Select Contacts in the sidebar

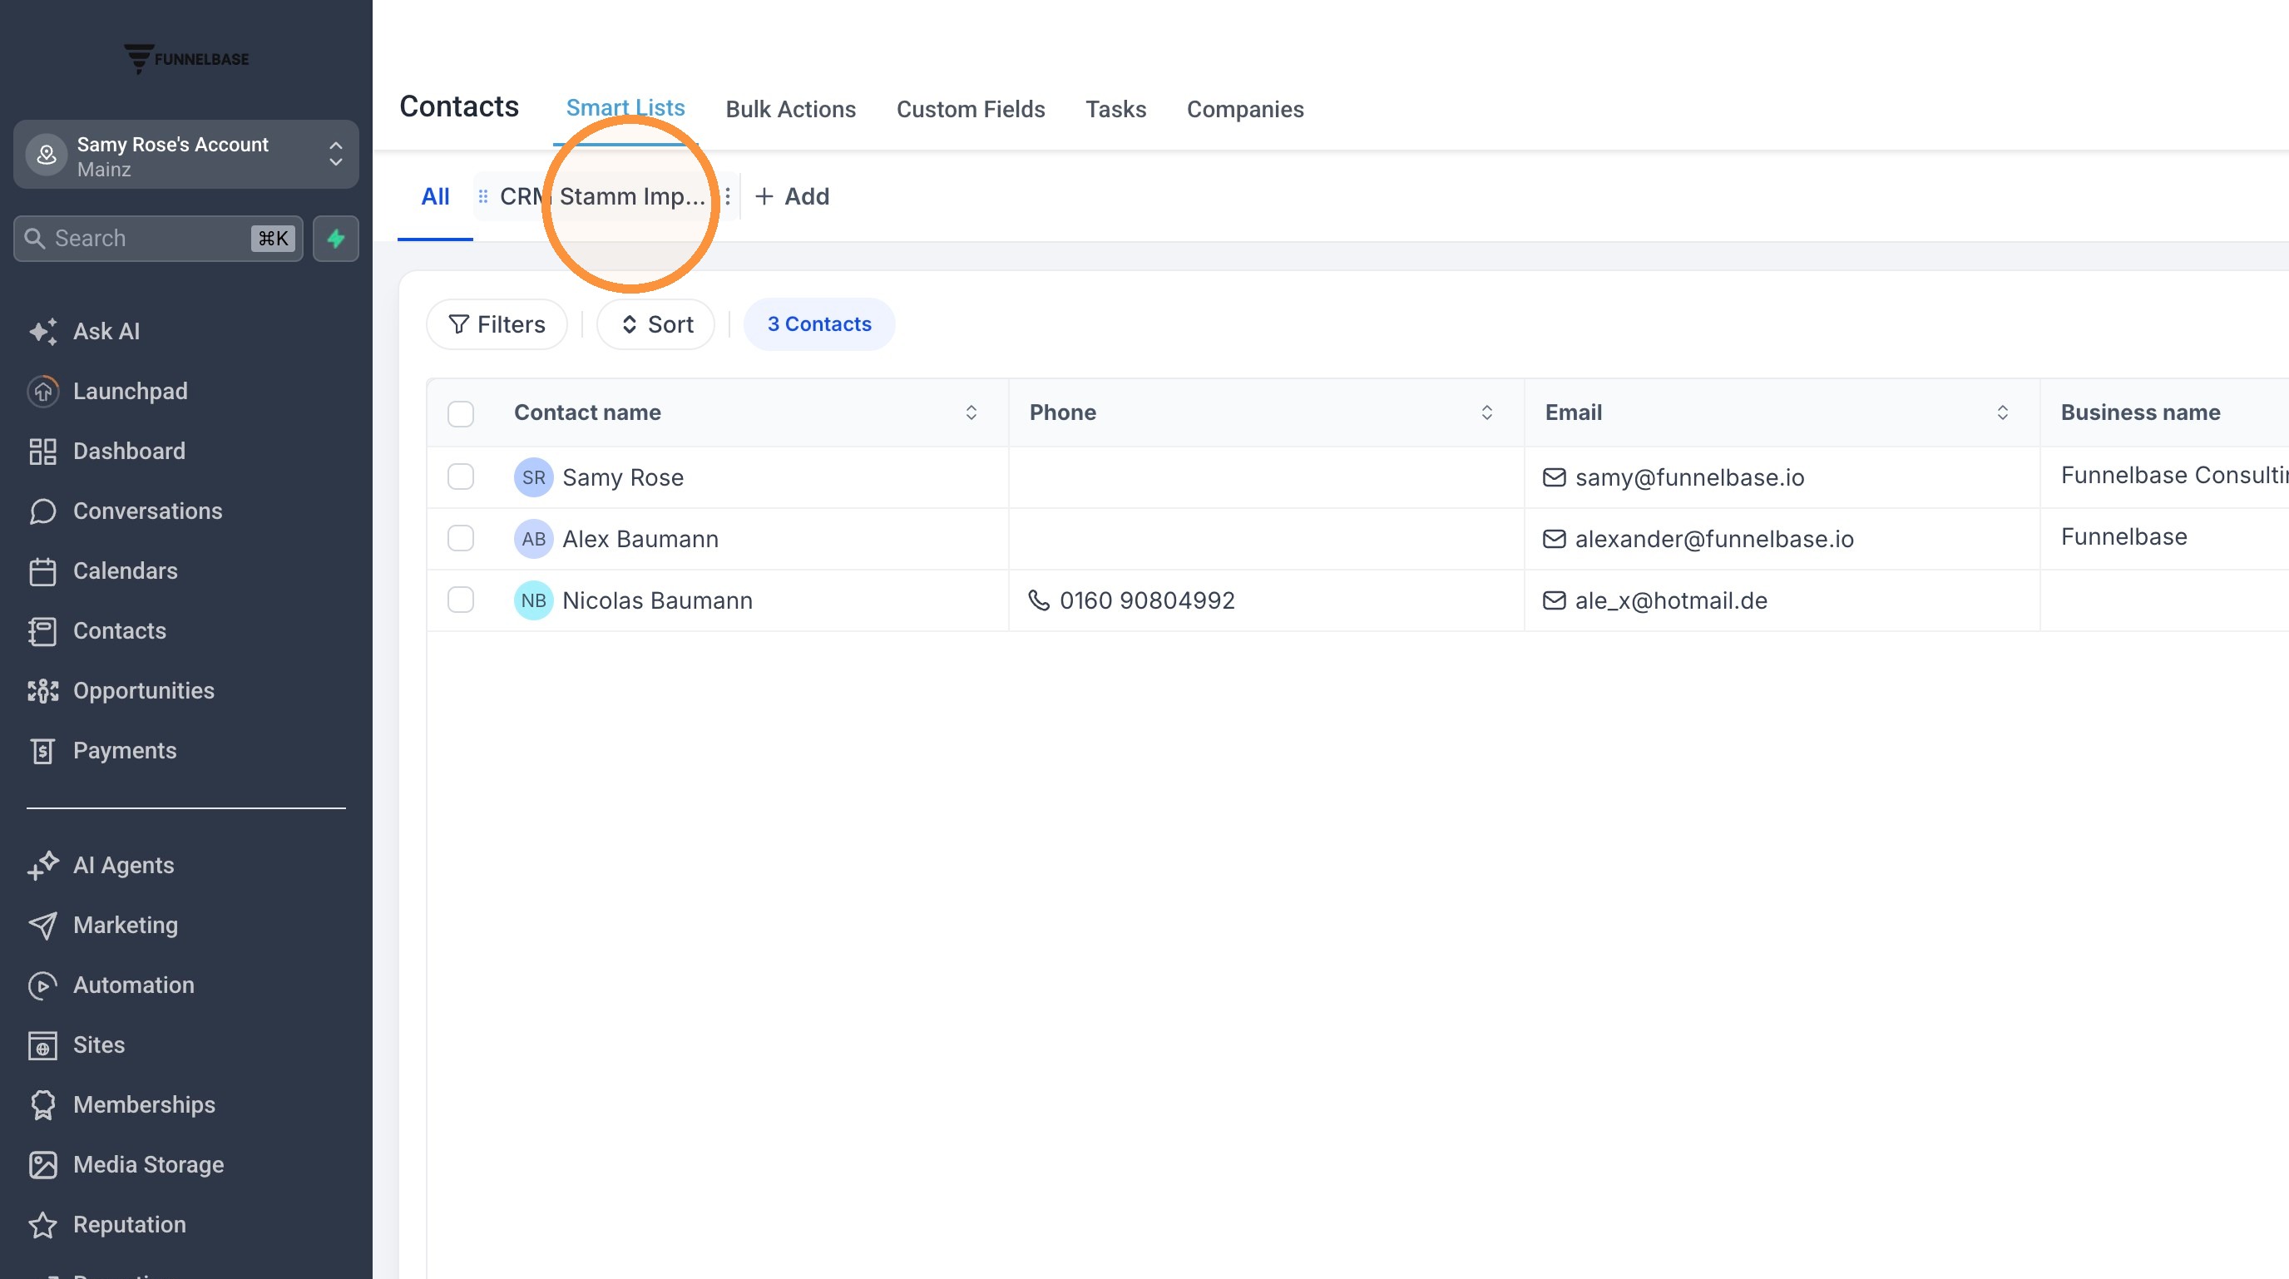pos(96,630)
